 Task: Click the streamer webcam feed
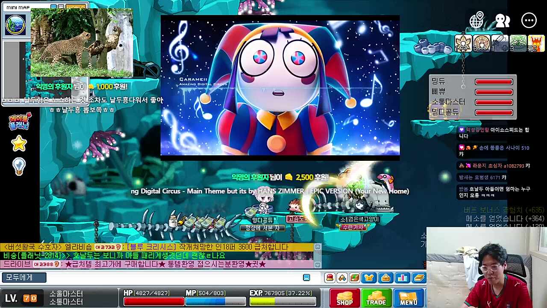click(x=487, y=267)
